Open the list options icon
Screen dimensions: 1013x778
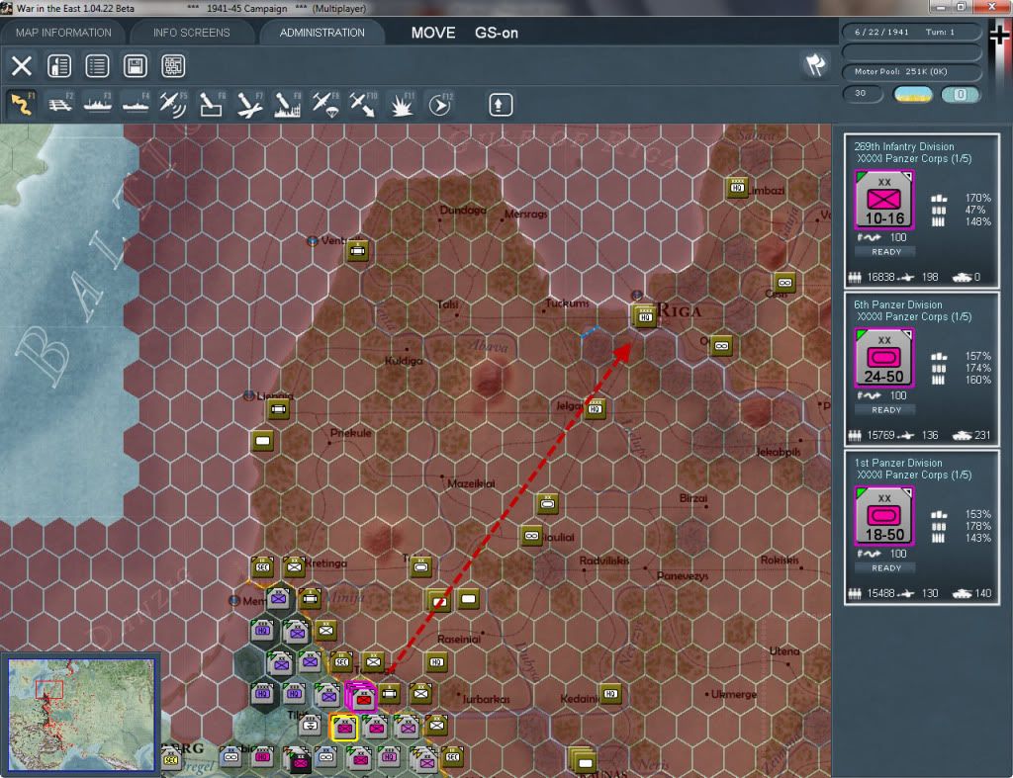98,66
